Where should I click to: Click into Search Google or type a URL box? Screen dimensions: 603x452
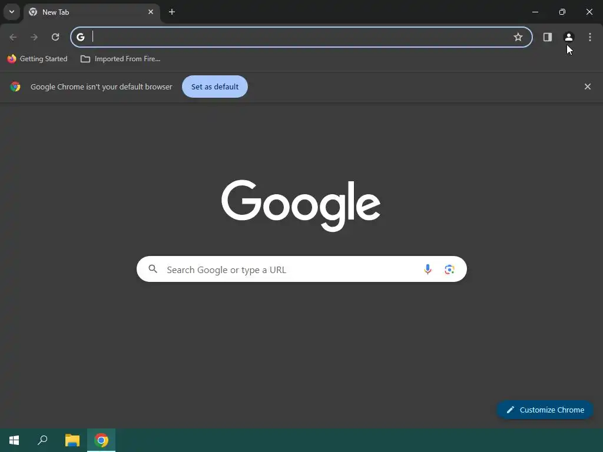coord(301,269)
